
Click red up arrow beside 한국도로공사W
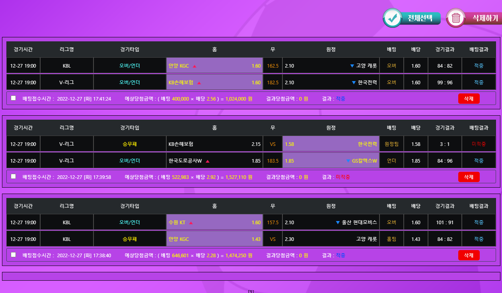click(x=208, y=161)
